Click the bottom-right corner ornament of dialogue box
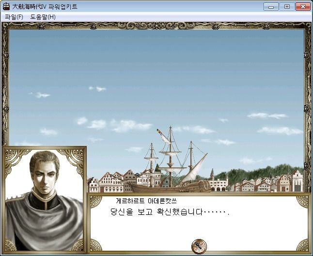This screenshot has width=313, height=256. (302, 245)
